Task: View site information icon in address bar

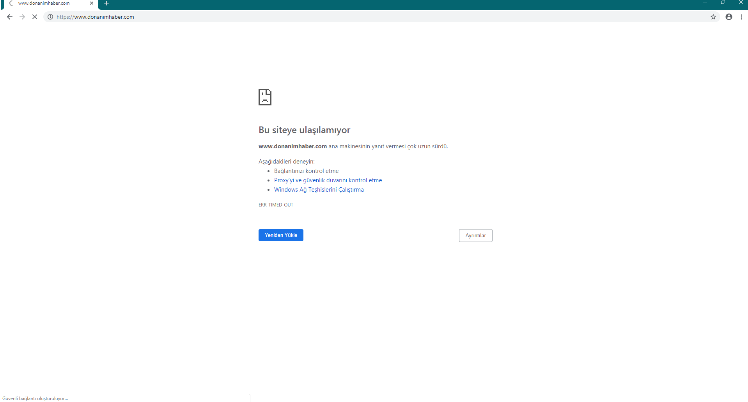Action: pos(50,17)
